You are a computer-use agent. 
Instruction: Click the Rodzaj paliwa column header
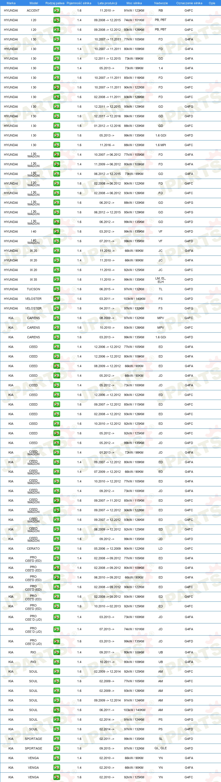pos(55,3)
